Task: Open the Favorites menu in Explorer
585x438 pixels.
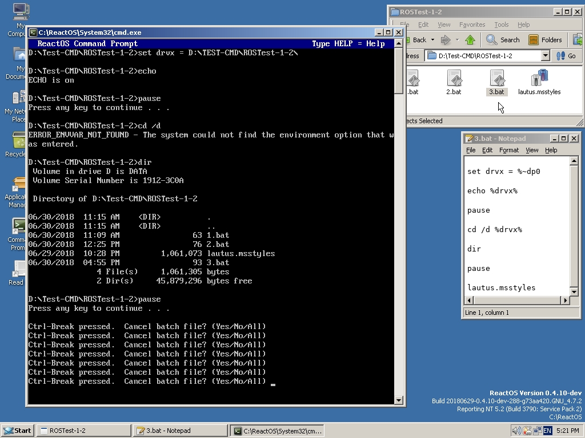Action: pos(472,25)
